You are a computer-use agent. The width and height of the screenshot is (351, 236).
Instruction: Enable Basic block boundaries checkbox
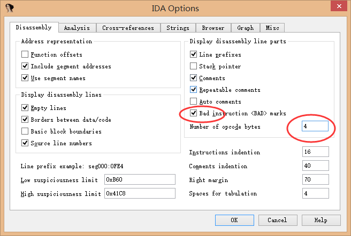coord(25,131)
